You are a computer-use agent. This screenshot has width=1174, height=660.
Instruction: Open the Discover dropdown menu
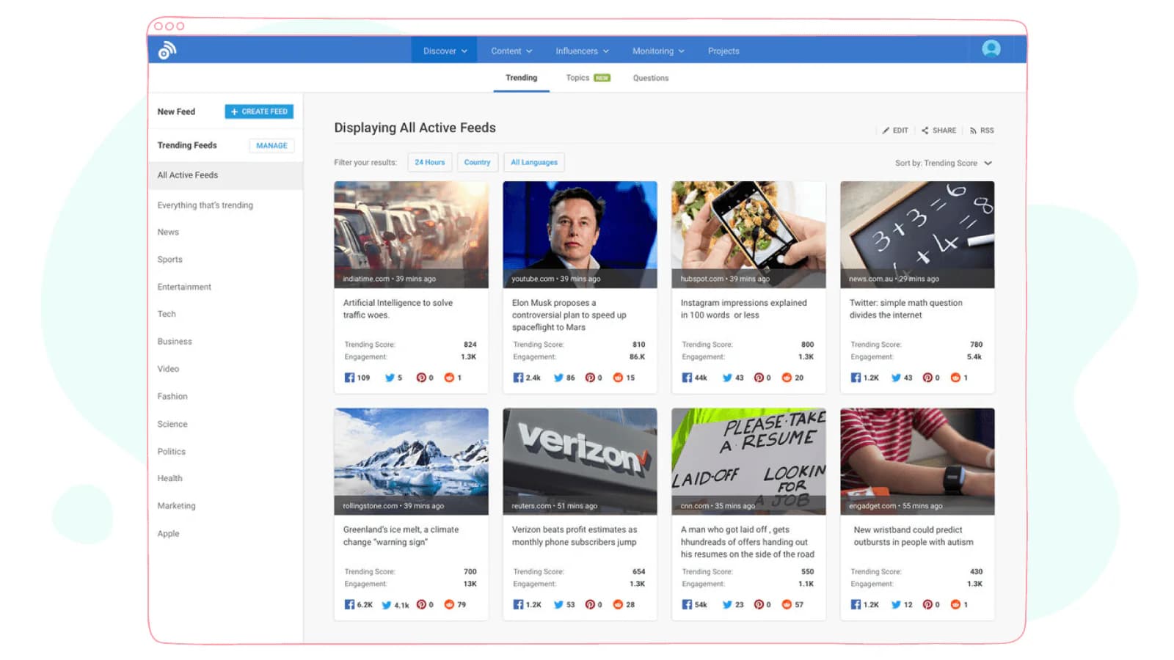tap(445, 51)
